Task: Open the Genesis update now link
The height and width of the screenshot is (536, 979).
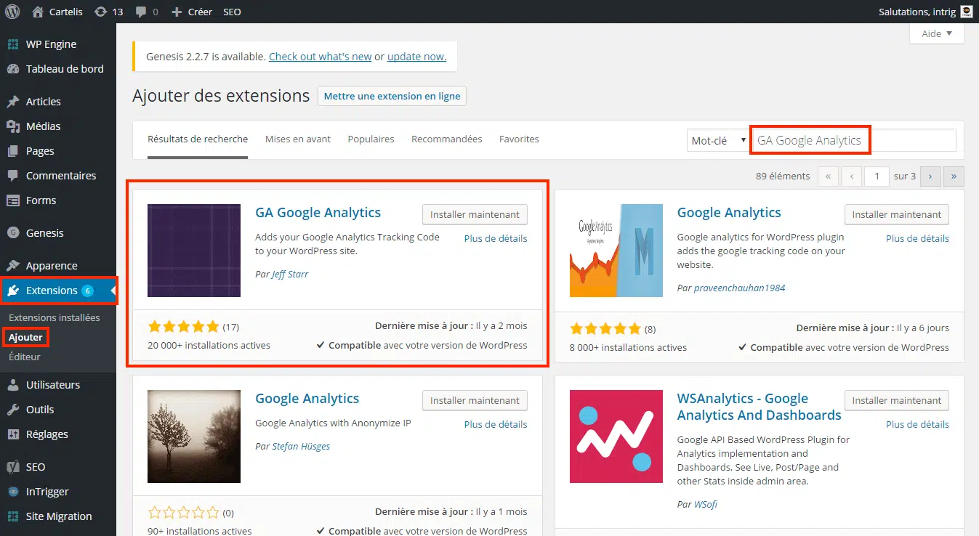Action: (416, 57)
